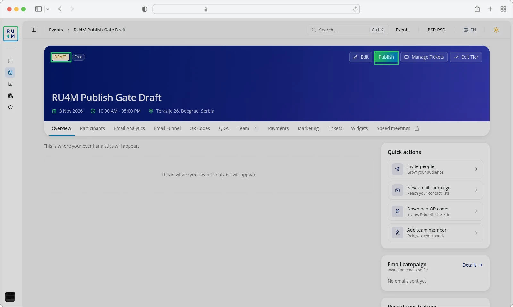Open the Invite people quick action
The width and height of the screenshot is (513, 307).
pyautogui.click(x=435, y=169)
